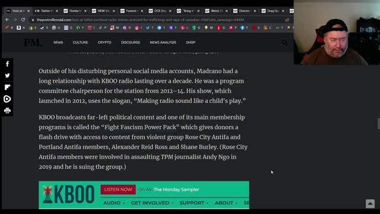This screenshot has height=214, width=380.
Task: Share the article on Flipboard
Action: pos(7,87)
